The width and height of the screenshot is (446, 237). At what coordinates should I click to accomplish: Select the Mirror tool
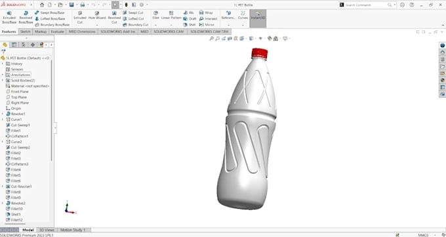pyautogui.click(x=207, y=25)
